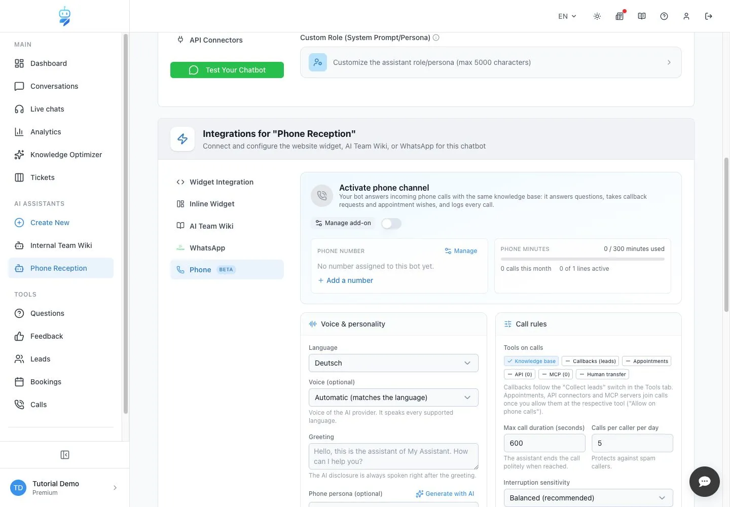730x507 pixels.
Task: Click the phone icon by Activate phone channel
Action: [322, 196]
